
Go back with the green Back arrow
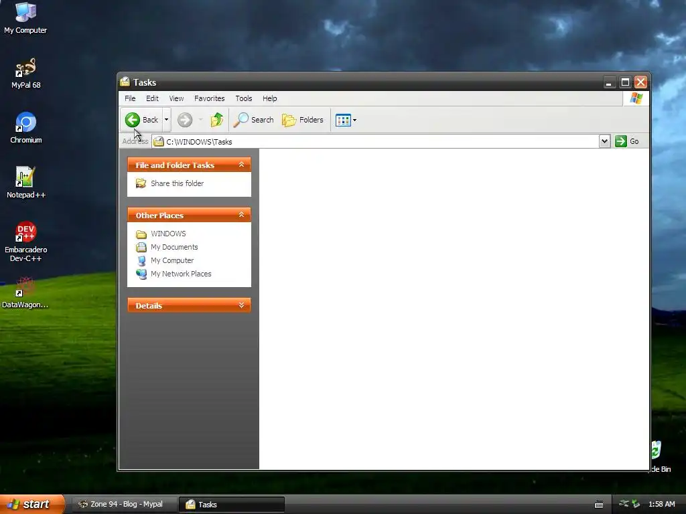click(141, 120)
